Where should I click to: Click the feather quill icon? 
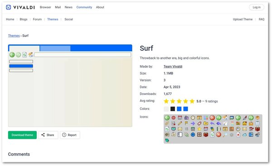pyautogui.click(x=245, y=118)
